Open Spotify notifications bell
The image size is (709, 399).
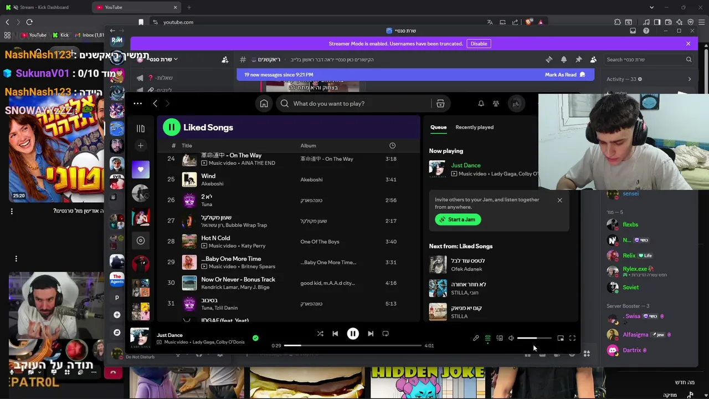click(x=481, y=104)
